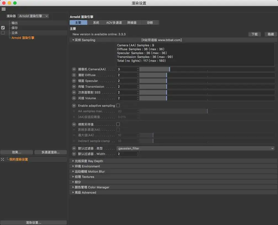The width and height of the screenshot is (278, 225).
Task: Click the 漫射 Diffuse value field
Action: pos(126,75)
